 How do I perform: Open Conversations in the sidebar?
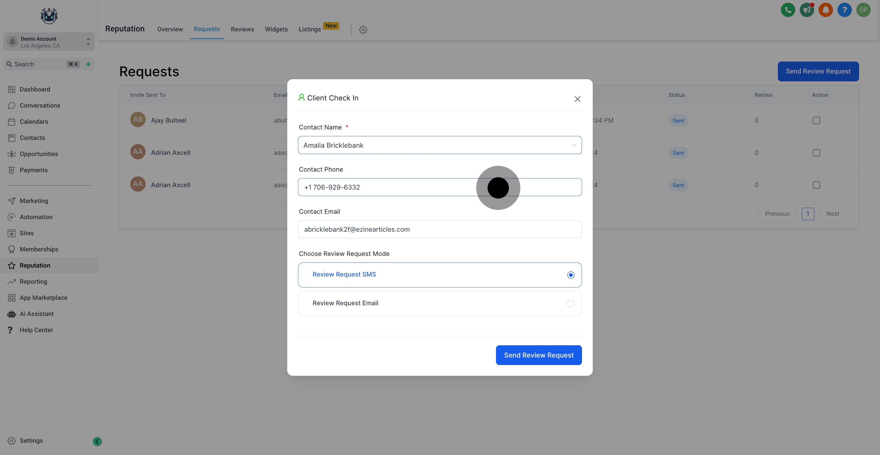(40, 106)
